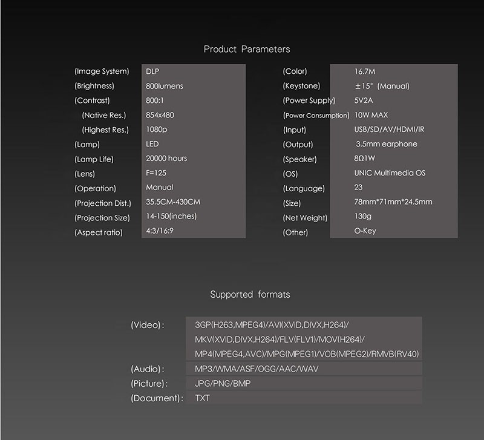Select the 35.5CM-430CM projection distance value
484x440 pixels.
coord(173,202)
